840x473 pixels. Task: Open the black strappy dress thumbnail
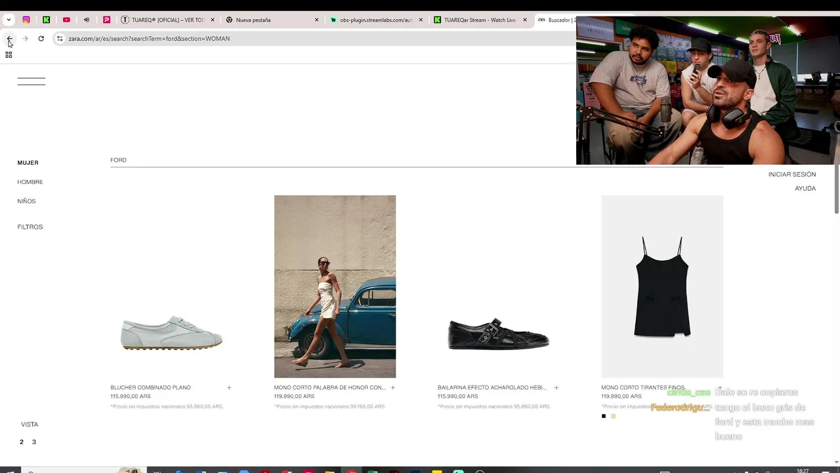tap(662, 286)
